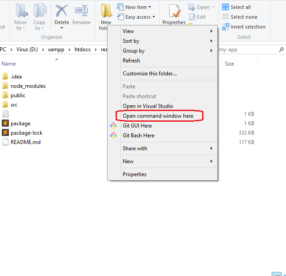Image resolution: width=286 pixels, height=276 pixels.
Task: Click the Select none icon
Action: 225,17
